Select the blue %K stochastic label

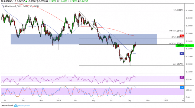pyautogui.click(x=182, y=87)
